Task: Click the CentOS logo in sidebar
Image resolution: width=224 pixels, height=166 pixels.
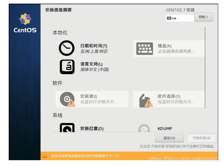Action: 25,23
